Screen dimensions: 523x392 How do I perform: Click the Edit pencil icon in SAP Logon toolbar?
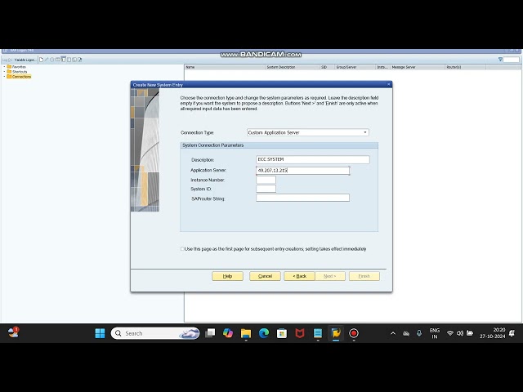(x=47, y=60)
